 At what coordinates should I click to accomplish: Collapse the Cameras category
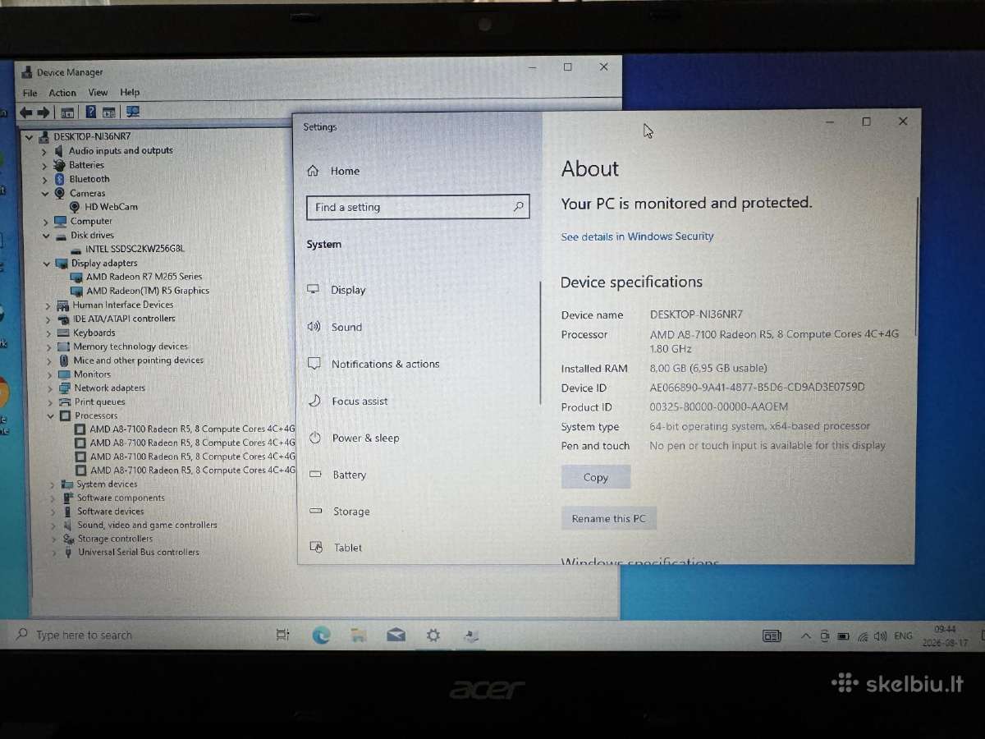tap(45, 194)
